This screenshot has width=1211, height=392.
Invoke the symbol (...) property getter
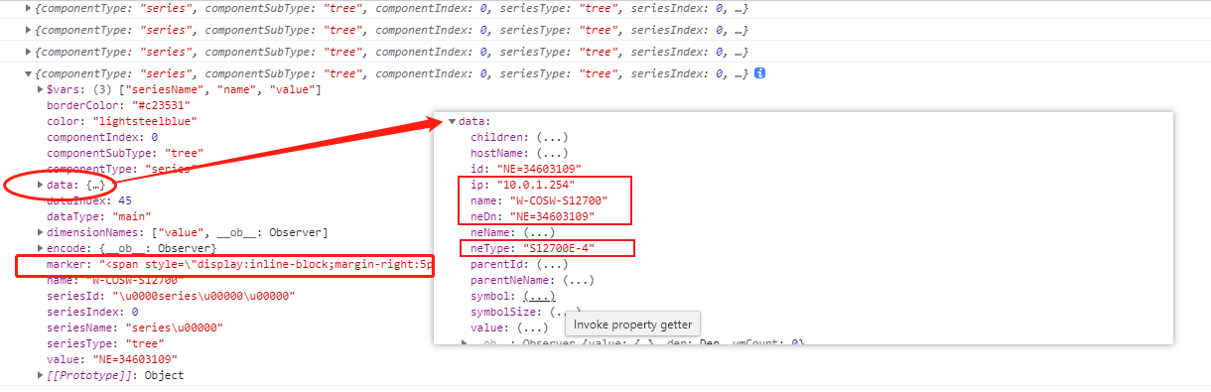tap(539, 296)
